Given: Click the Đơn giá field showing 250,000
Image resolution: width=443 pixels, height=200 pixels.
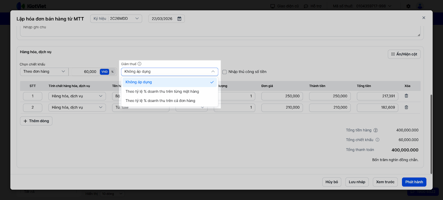Looking at the screenshot, I should pos(282,96).
